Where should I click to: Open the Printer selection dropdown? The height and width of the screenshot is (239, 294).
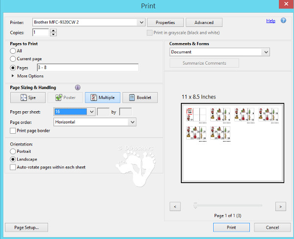(142, 23)
